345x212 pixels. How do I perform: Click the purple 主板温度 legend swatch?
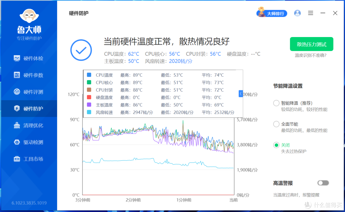89,105
